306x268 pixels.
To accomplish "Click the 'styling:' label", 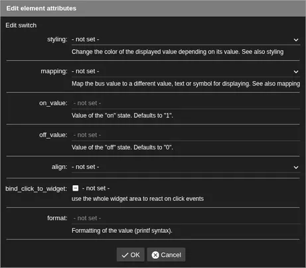I will (57, 40).
